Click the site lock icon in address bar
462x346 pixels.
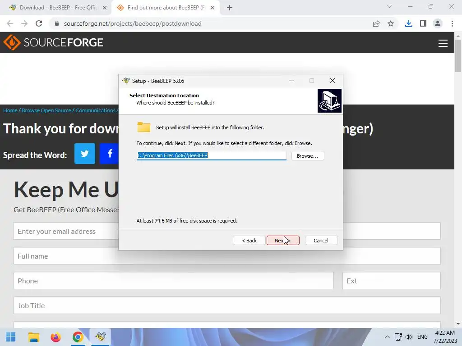57,23
